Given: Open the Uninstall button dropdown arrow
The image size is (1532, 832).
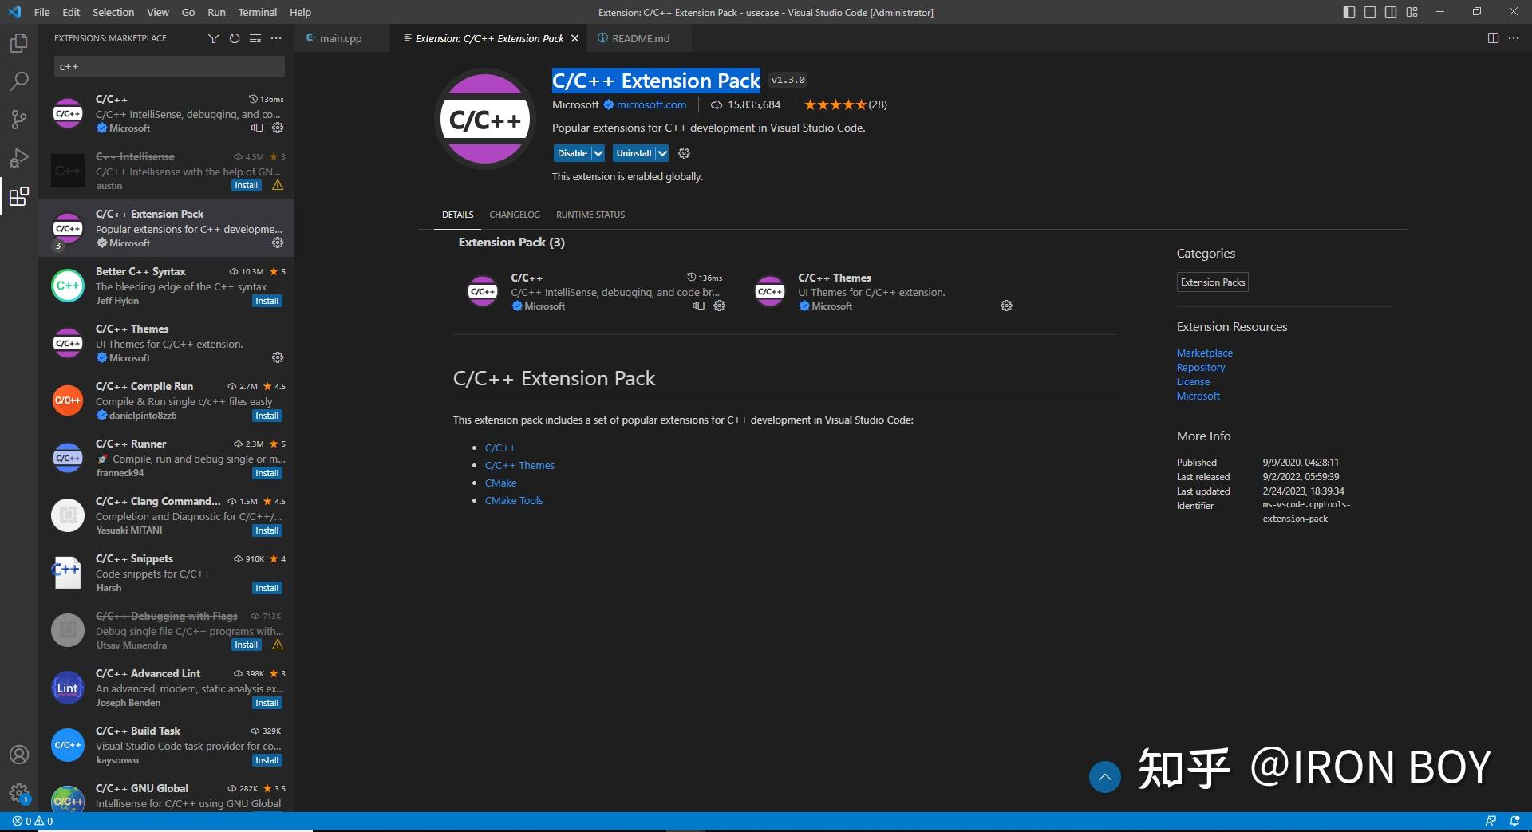Looking at the screenshot, I should pos(661,153).
